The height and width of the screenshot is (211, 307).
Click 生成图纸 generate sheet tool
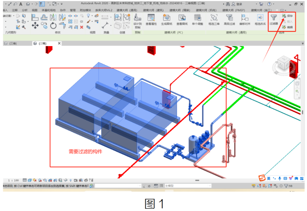coord(167,20)
